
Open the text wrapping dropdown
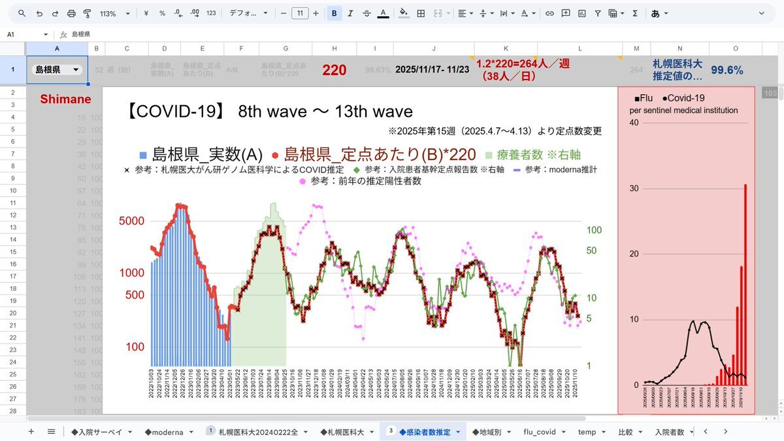coord(508,13)
